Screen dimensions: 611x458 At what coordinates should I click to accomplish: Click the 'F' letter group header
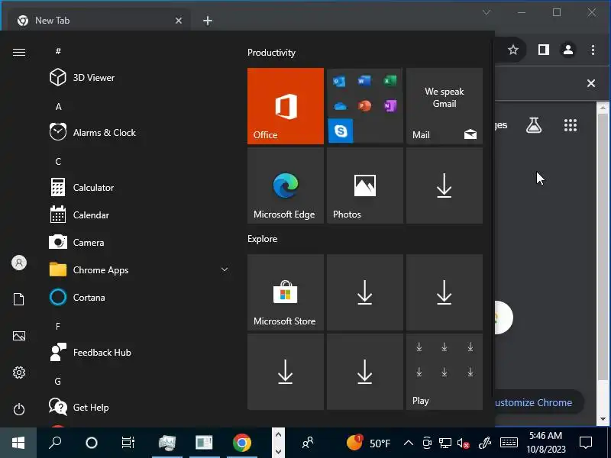[58, 326]
